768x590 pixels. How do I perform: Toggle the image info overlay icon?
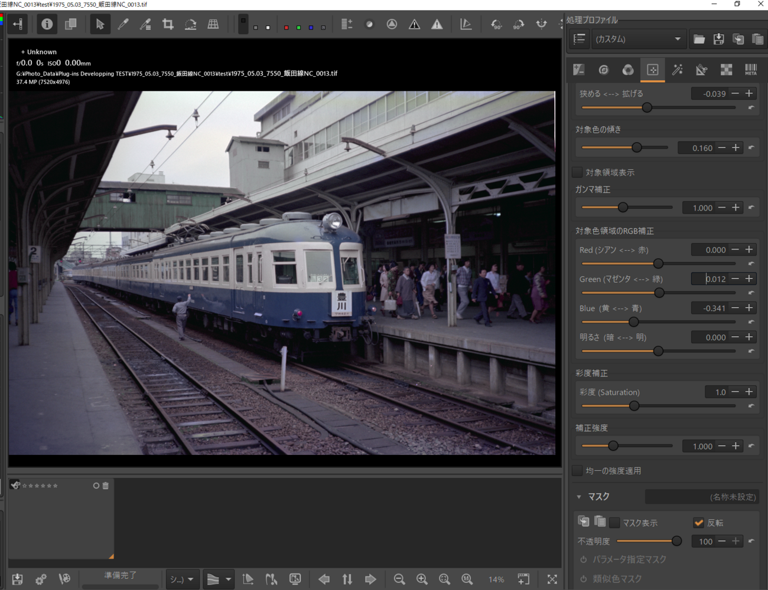click(x=47, y=24)
